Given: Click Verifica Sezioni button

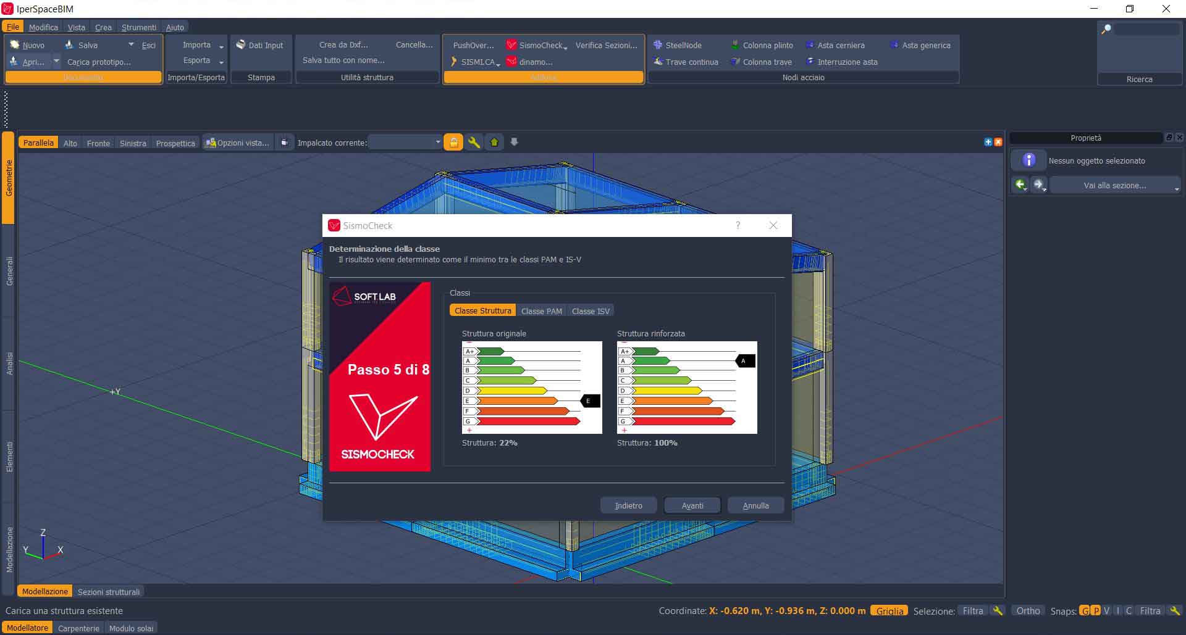Looking at the screenshot, I should [x=606, y=45].
